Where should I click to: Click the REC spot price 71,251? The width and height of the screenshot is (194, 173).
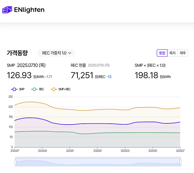point(82,75)
